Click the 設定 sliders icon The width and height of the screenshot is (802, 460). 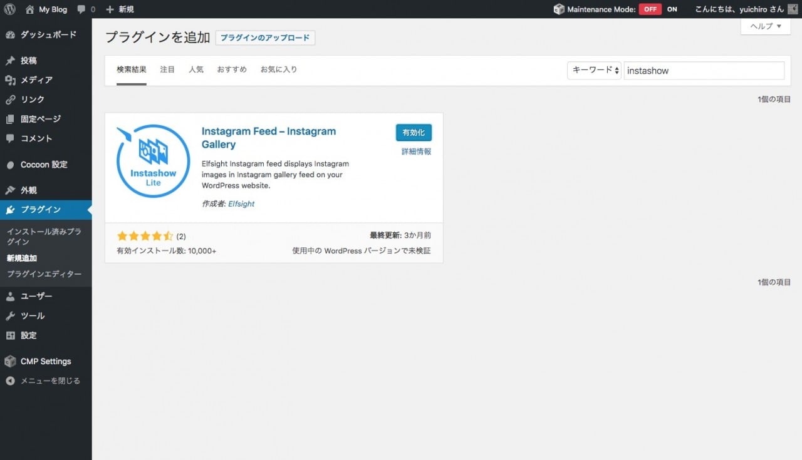(x=10, y=335)
